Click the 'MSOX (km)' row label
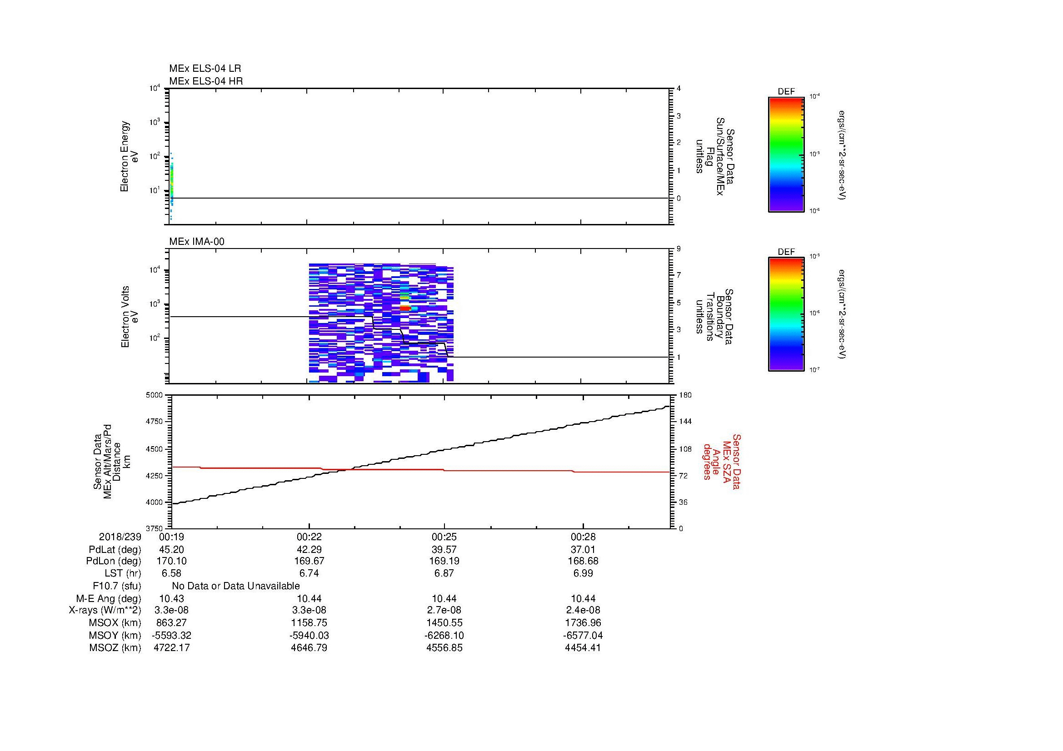The height and width of the screenshot is (751, 1063). point(115,623)
